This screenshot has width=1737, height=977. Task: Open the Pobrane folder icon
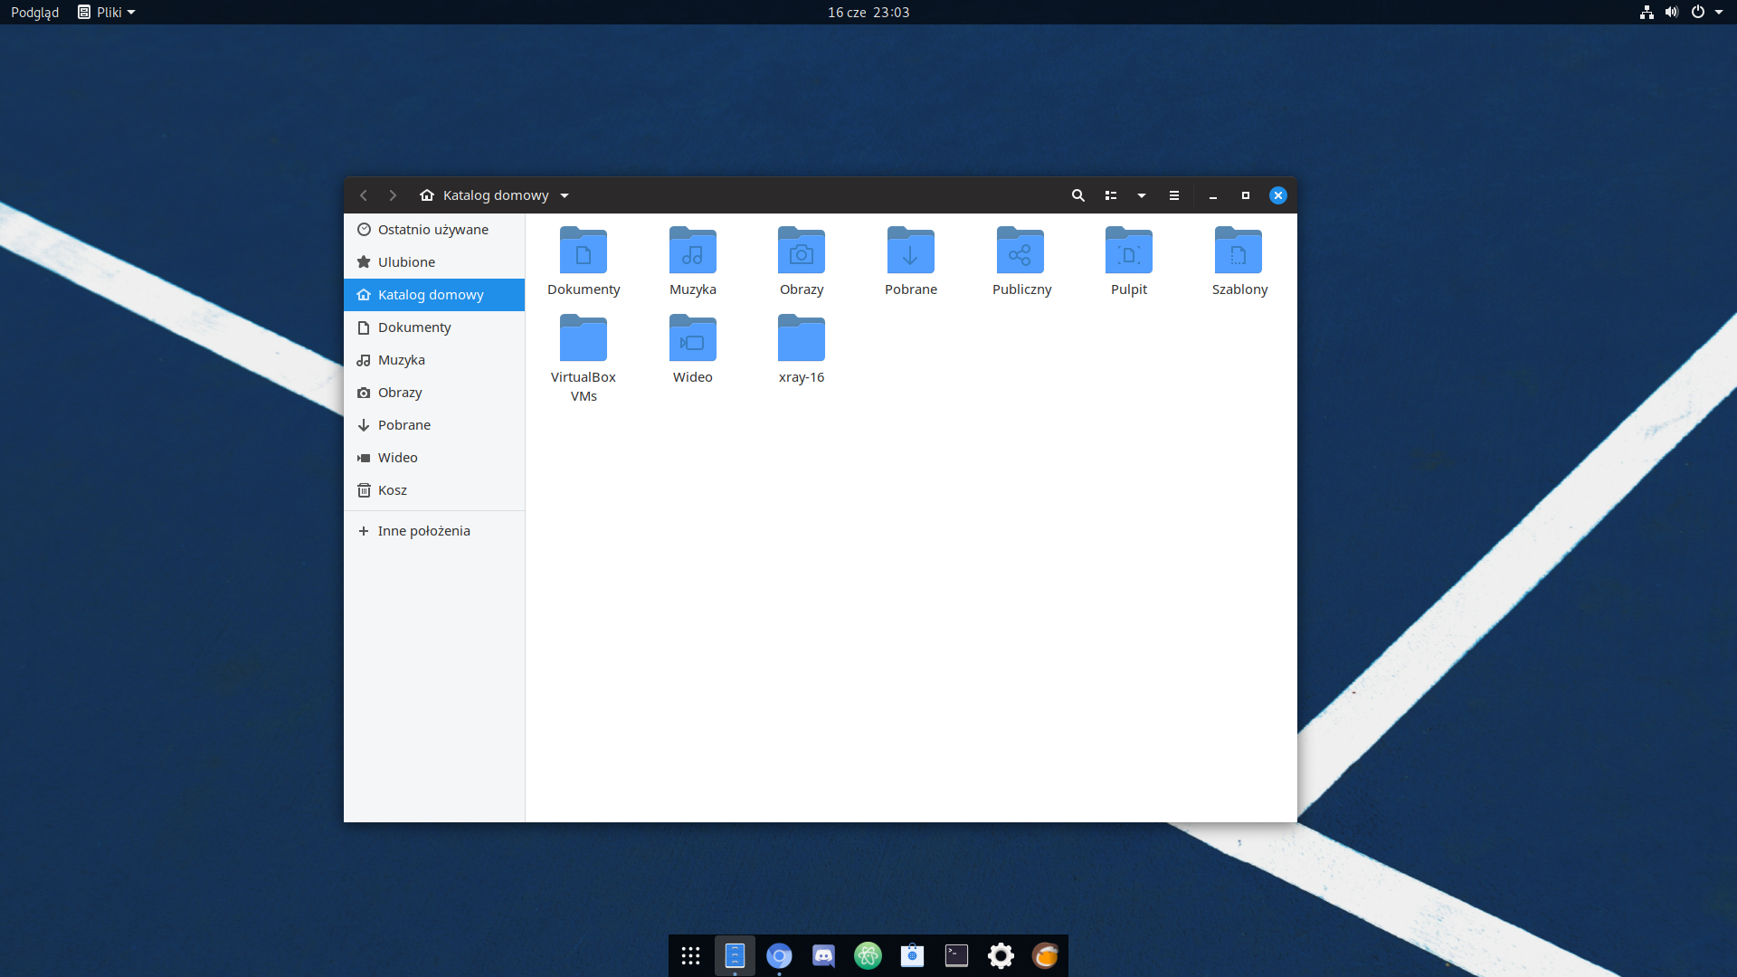(911, 251)
